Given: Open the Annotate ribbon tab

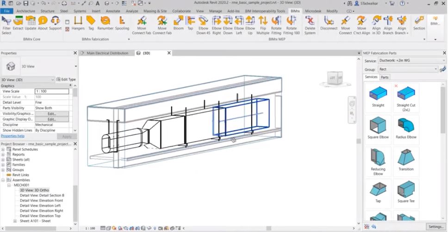Looking at the screenshot, I should click(x=113, y=11).
